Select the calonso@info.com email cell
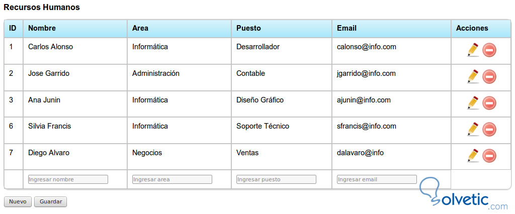Viewport: 515px width, 214px height. (367, 47)
